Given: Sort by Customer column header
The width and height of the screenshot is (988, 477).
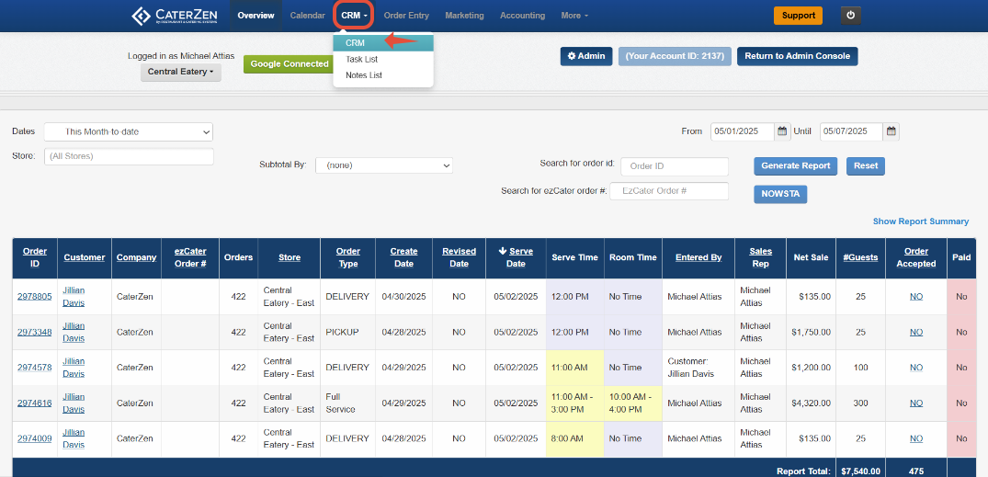Looking at the screenshot, I should pos(85,257).
